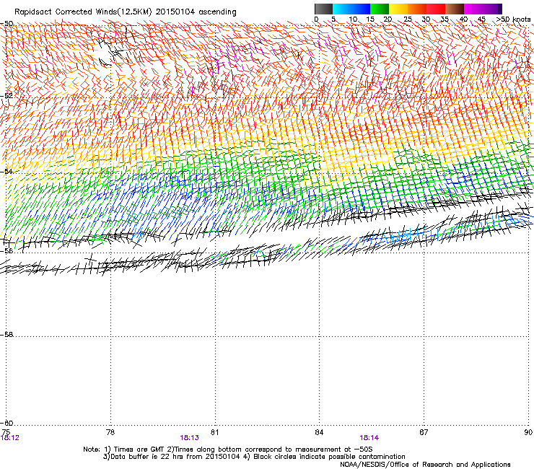Click the 18:12 purple time marker
The image size is (534, 469).
pyautogui.click(x=10, y=438)
